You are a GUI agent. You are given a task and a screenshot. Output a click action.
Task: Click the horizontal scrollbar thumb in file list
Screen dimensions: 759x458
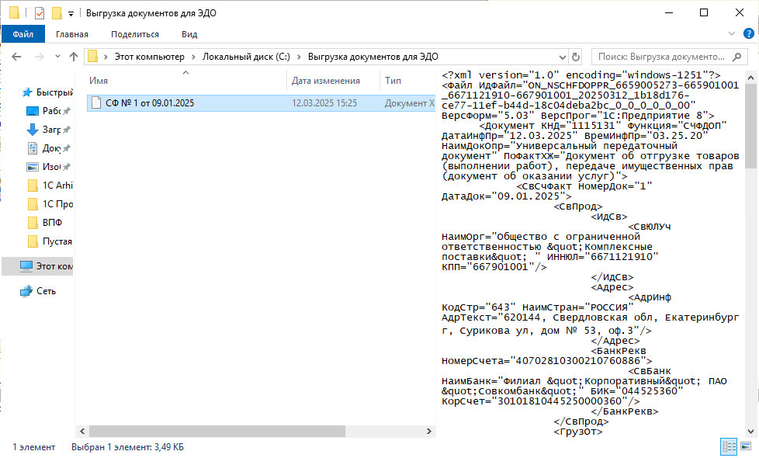pos(217,431)
